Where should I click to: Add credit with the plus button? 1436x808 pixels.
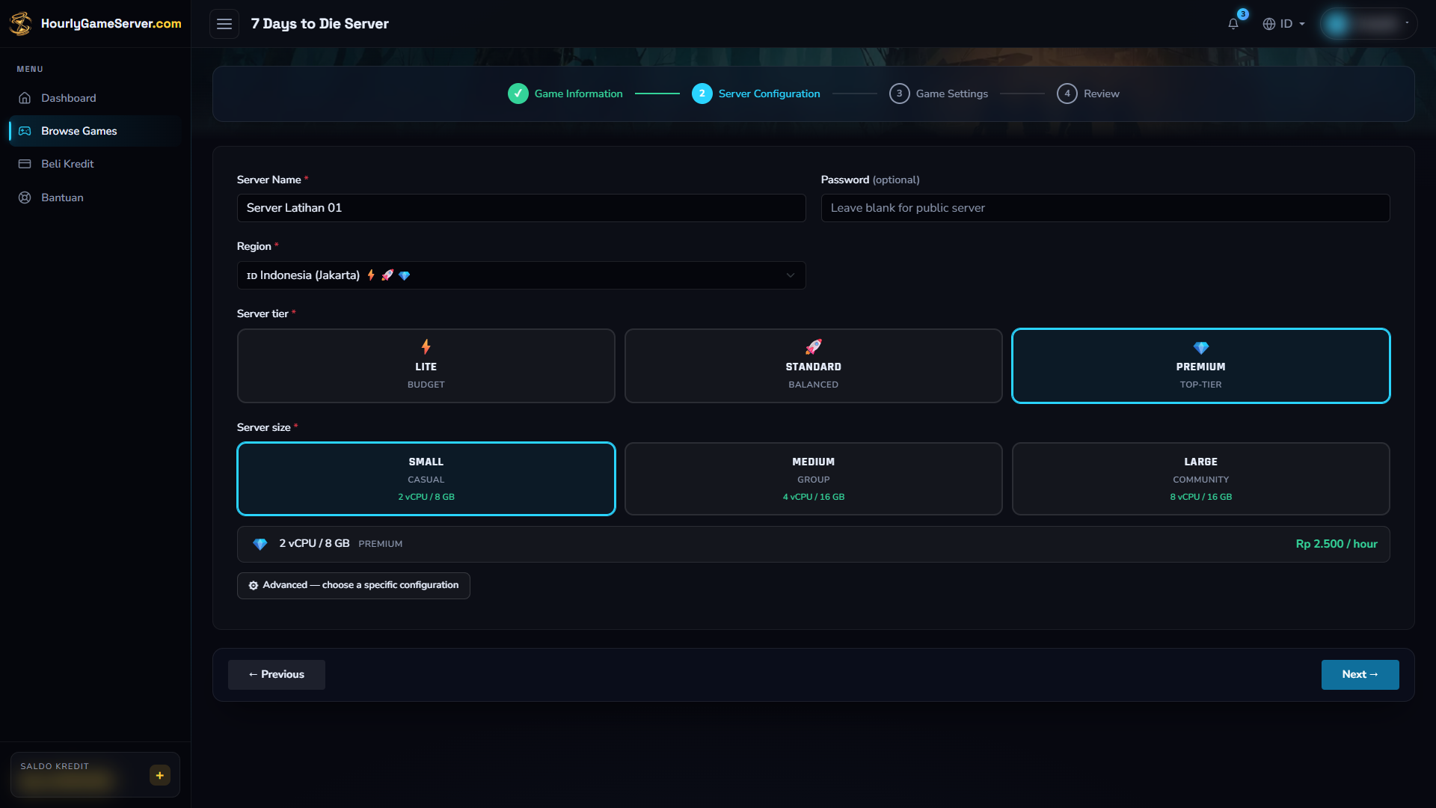160,776
